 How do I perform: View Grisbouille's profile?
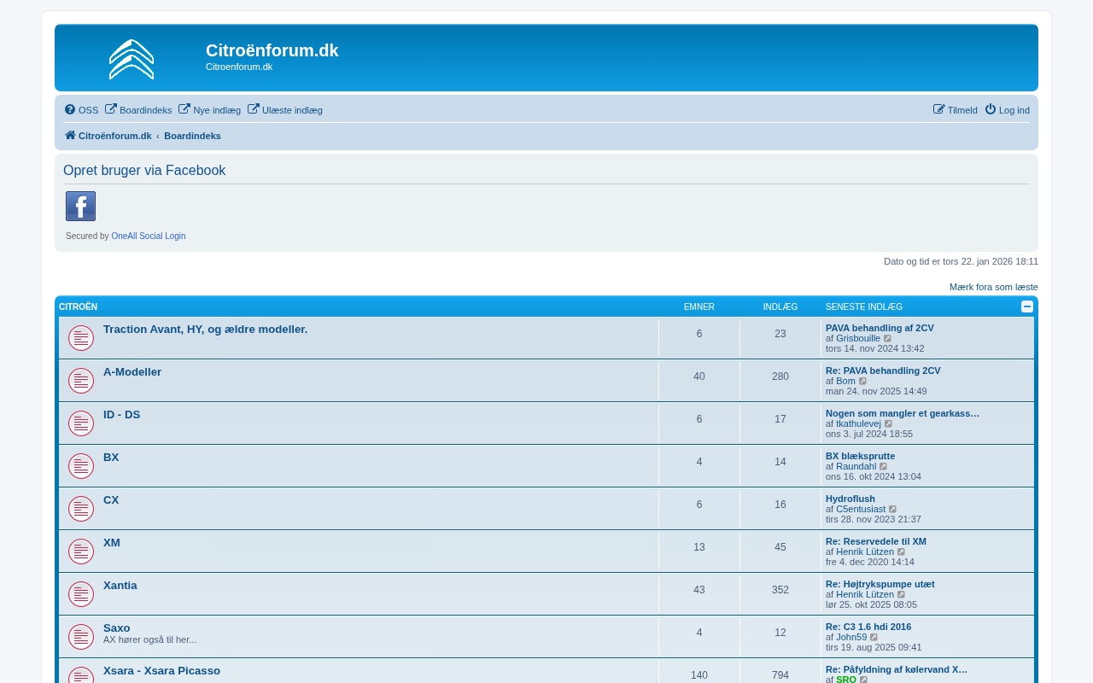(858, 338)
